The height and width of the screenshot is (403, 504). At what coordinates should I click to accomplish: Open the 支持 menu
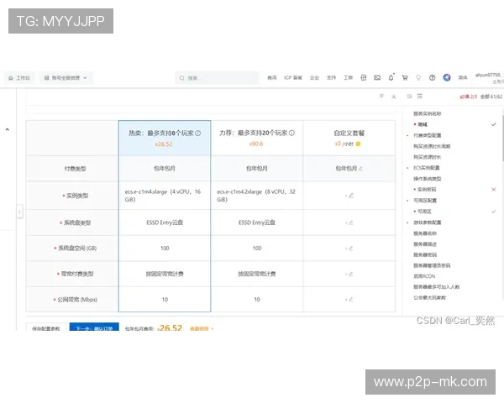[331, 78]
